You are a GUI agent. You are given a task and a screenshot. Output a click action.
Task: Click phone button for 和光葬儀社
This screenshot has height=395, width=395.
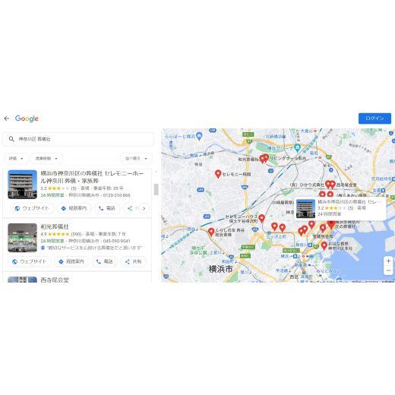(x=105, y=261)
